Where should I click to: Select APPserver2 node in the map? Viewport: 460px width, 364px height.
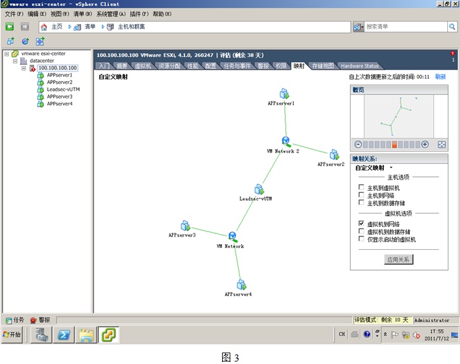pyautogui.click(x=334, y=155)
